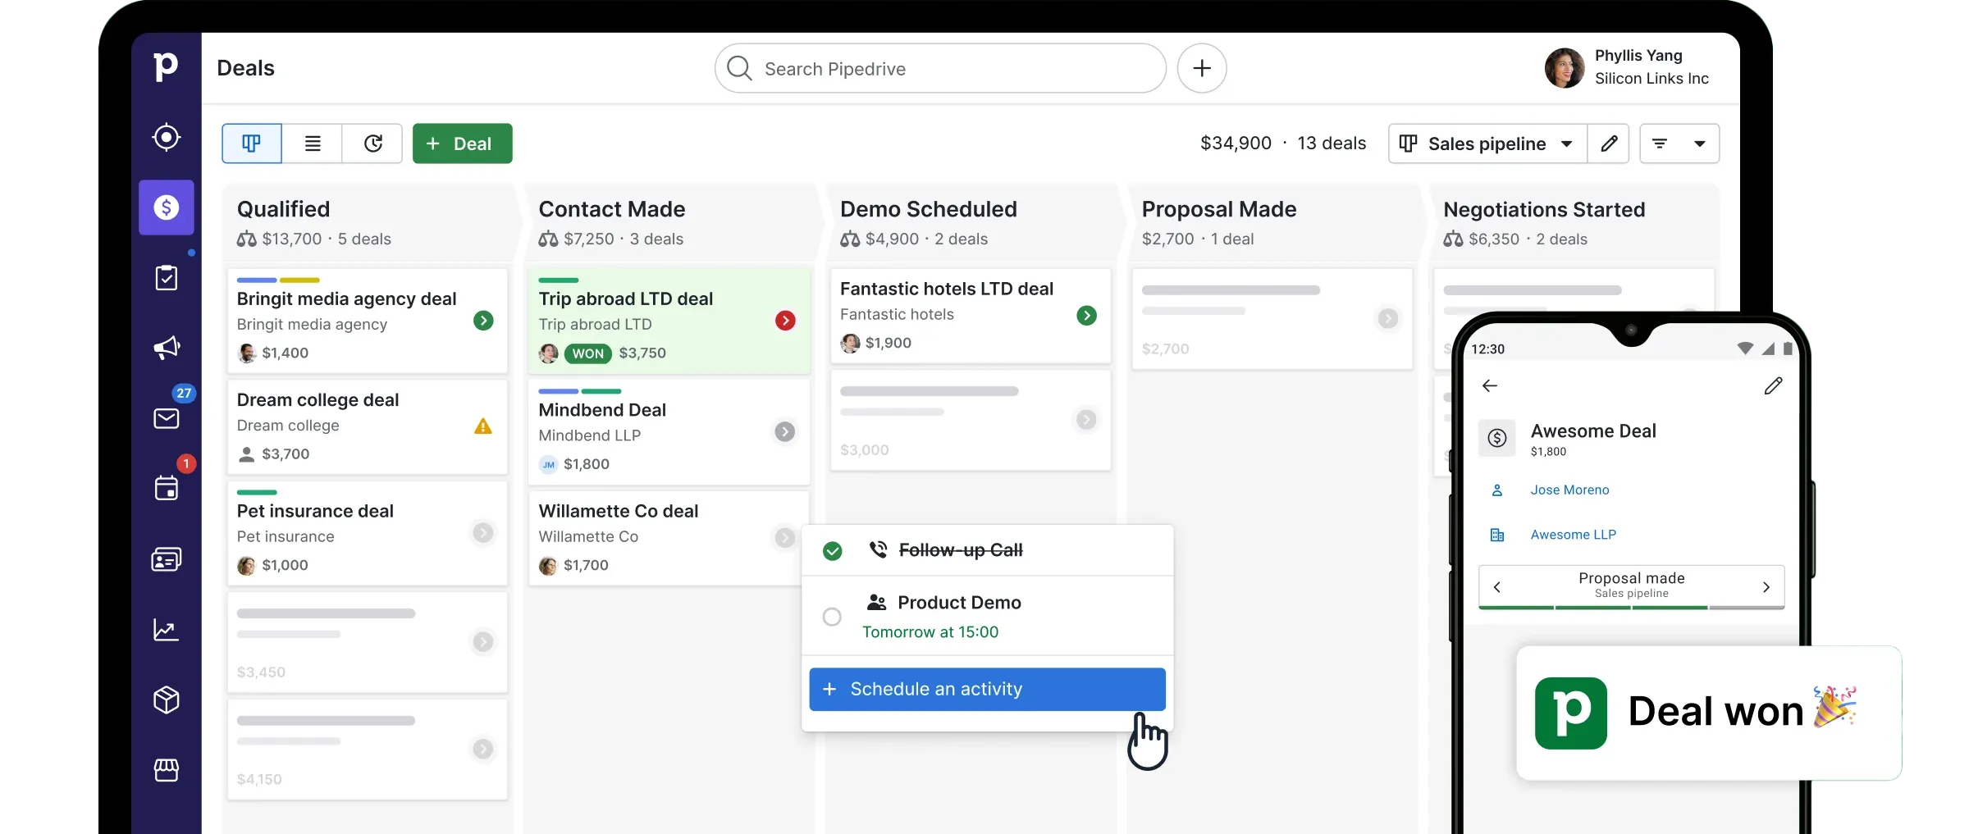Mark Product Demo activity as done
This screenshot has width=1969, height=834.
tap(832, 617)
